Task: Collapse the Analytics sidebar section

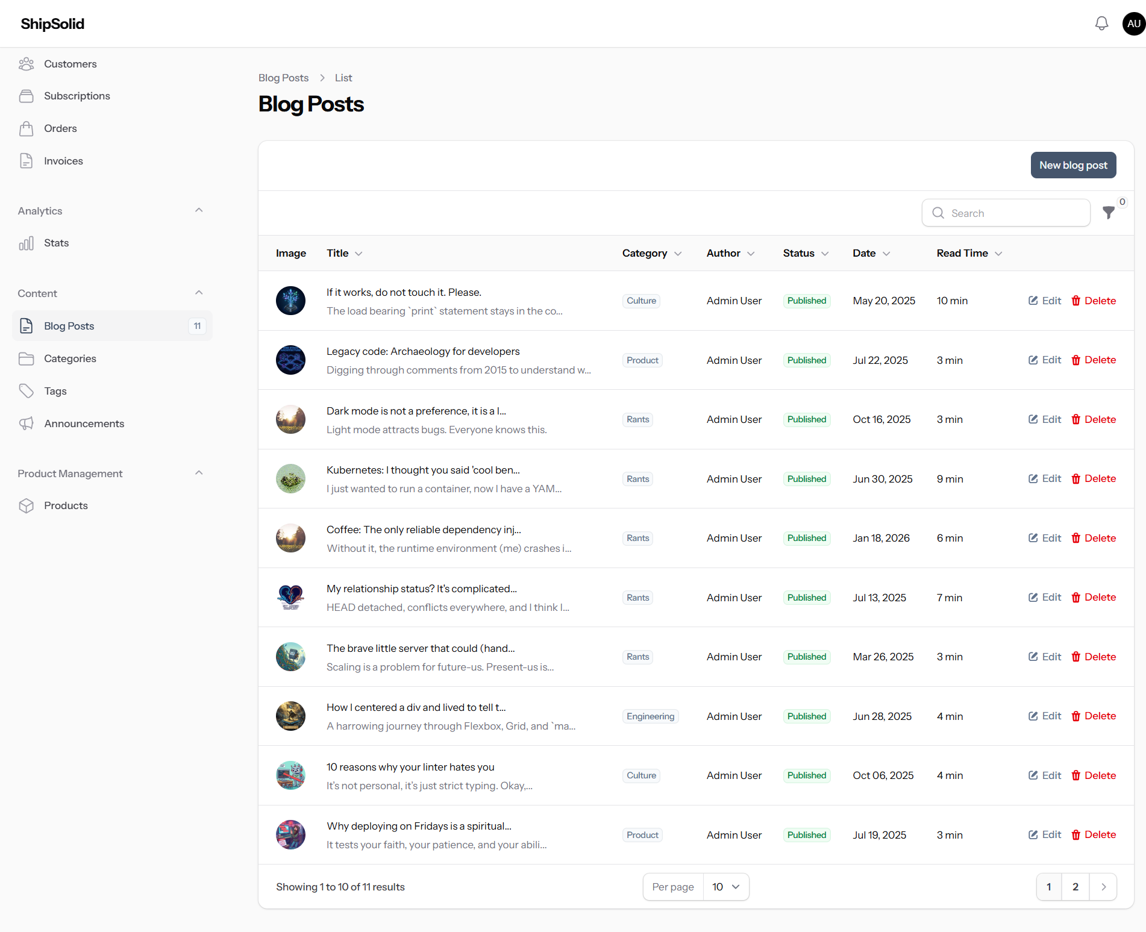Action: pos(199,210)
